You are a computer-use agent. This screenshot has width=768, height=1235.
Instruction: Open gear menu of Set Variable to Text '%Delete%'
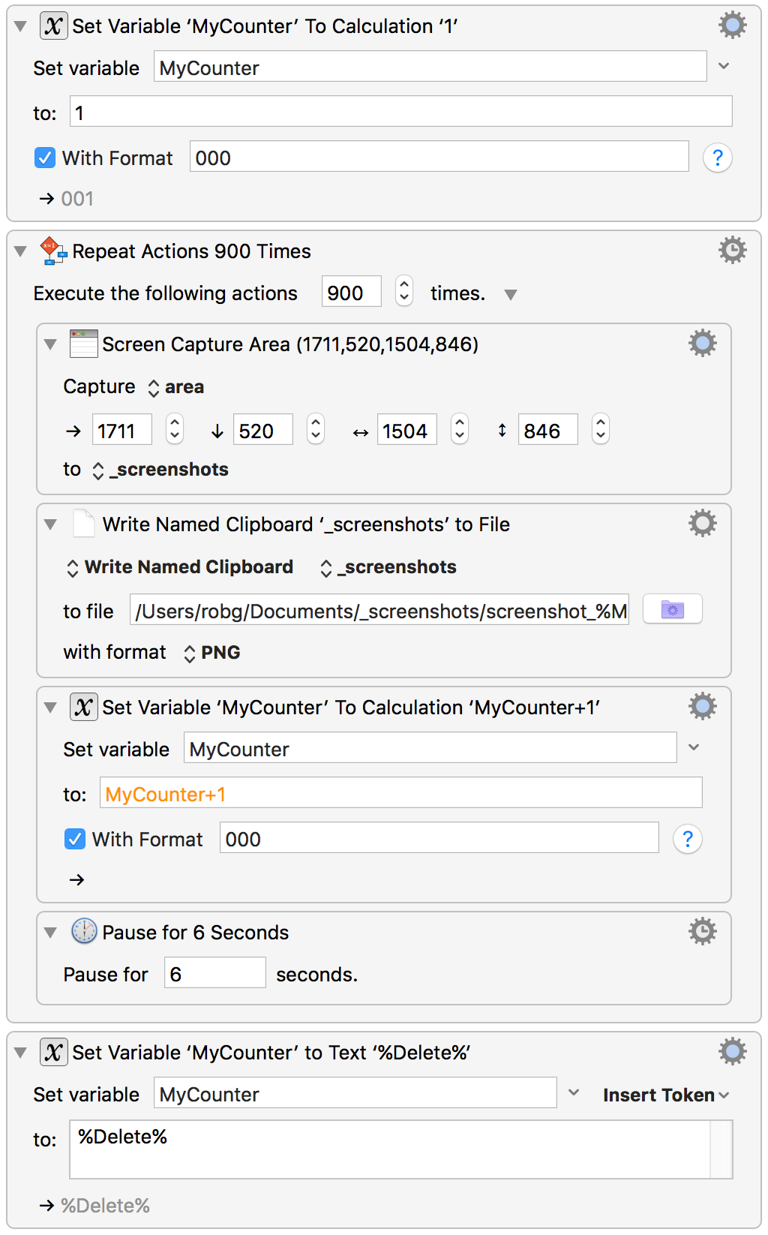[732, 1051]
